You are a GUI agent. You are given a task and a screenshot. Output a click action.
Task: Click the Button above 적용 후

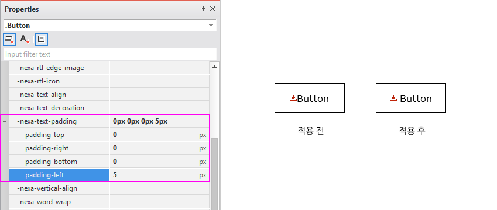click(411, 98)
